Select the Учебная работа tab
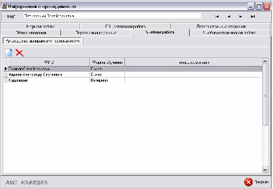The height and width of the screenshot is (189, 273). point(160,32)
